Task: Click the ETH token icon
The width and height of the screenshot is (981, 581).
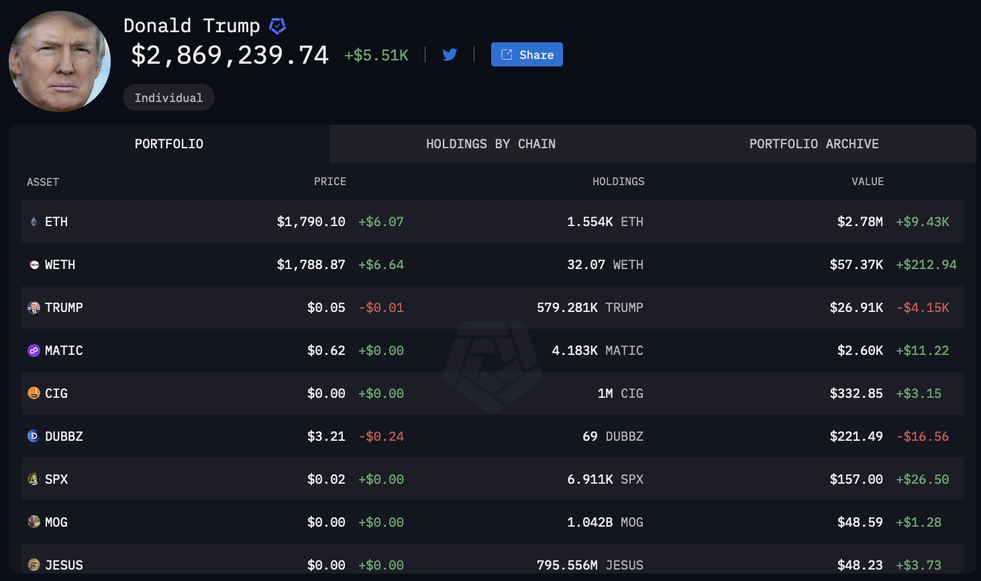Action: pos(34,221)
